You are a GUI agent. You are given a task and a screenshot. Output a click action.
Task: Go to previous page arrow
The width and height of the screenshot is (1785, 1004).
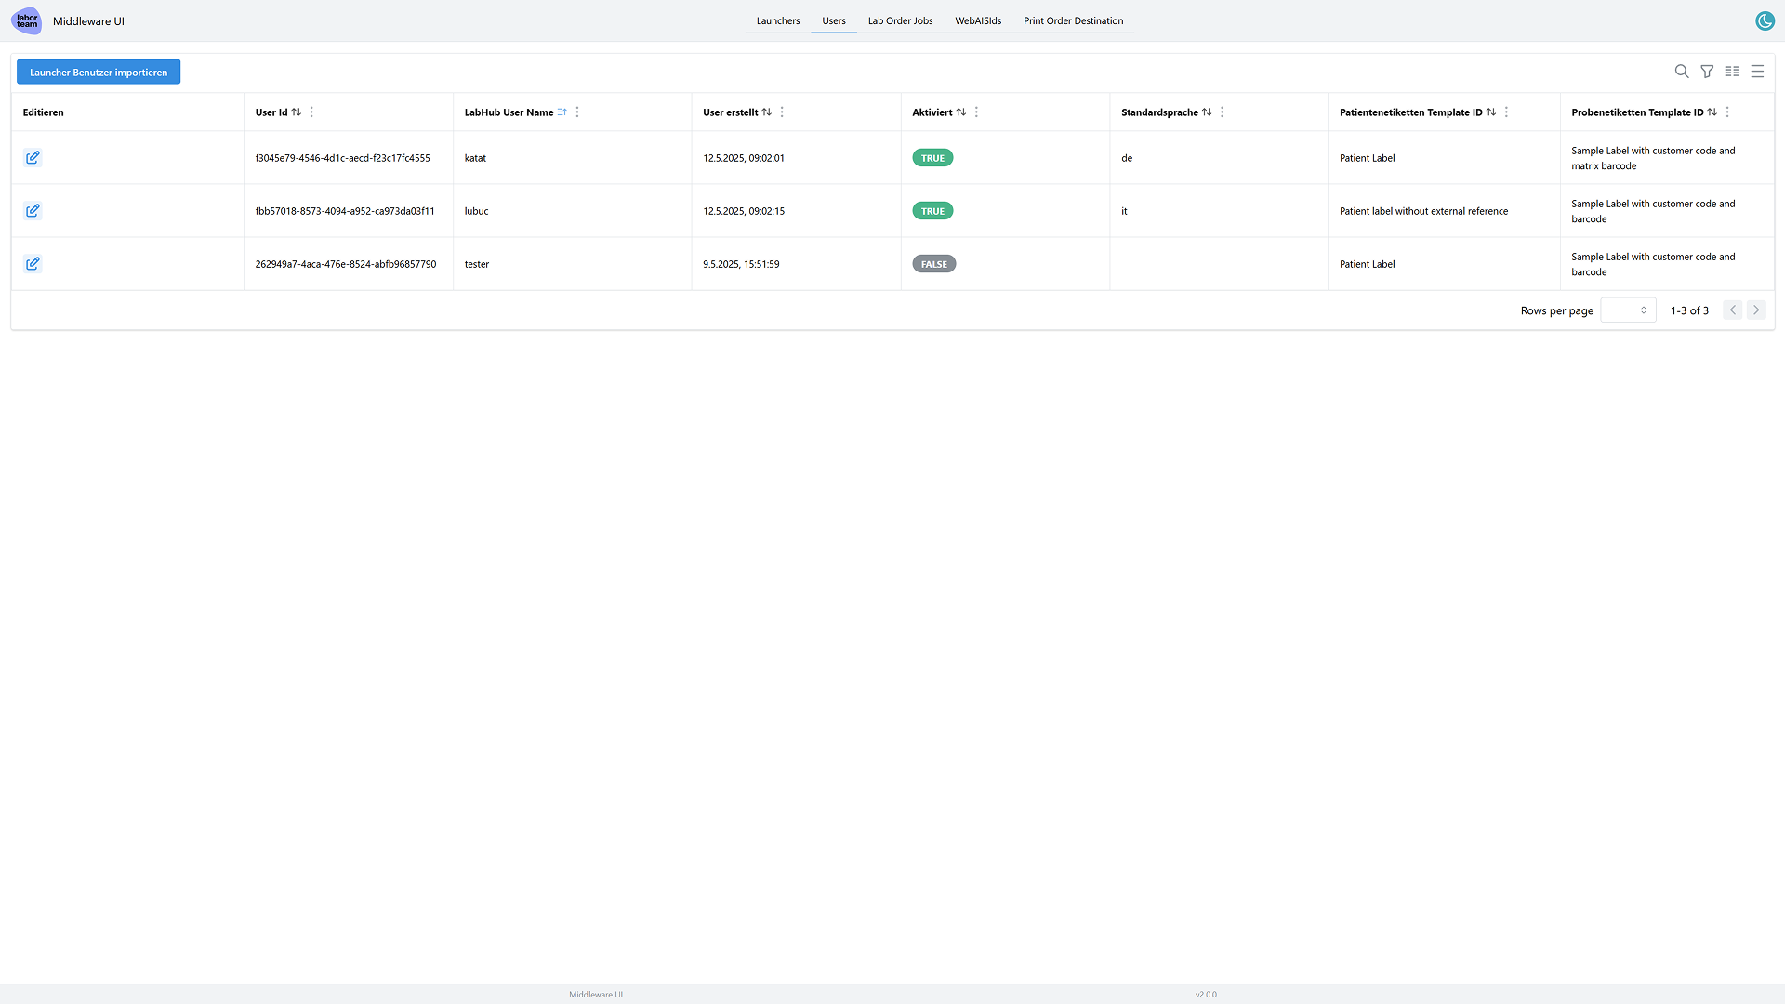[x=1733, y=310]
